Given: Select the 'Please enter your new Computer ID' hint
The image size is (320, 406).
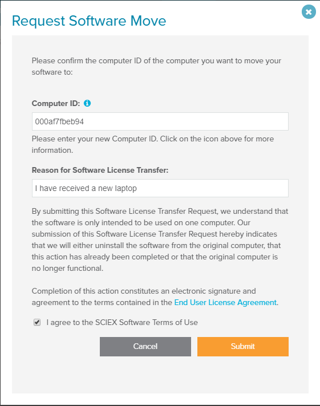Looking at the screenshot, I should [153, 144].
